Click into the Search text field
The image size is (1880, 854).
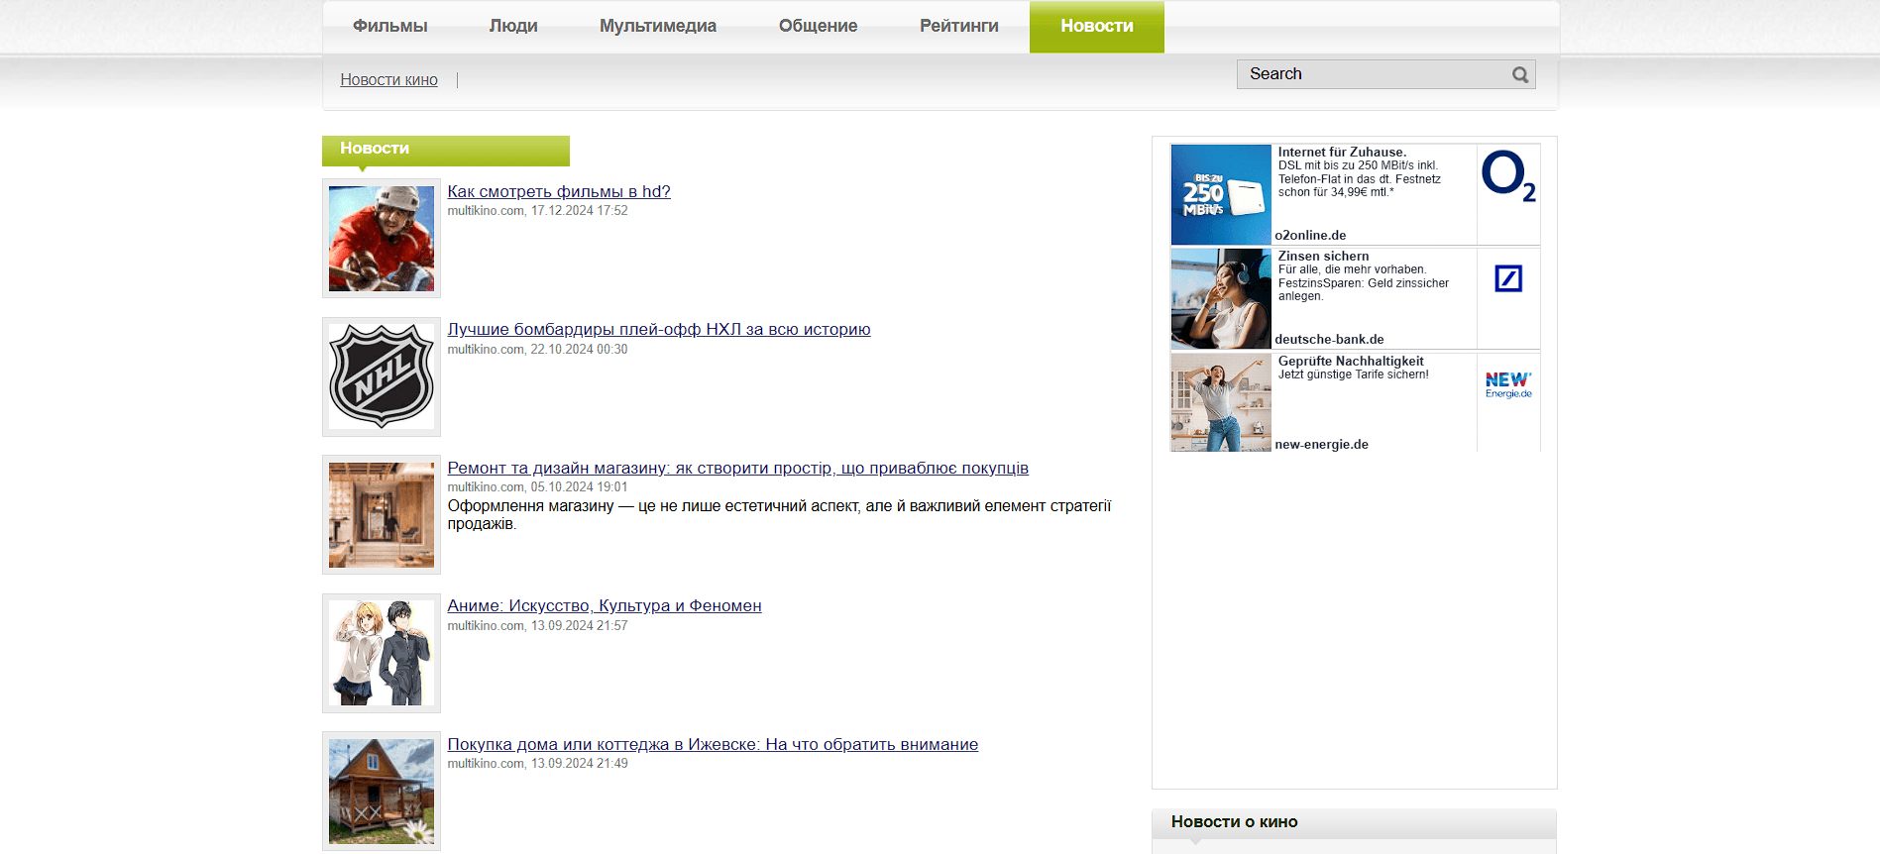coord(1373,74)
